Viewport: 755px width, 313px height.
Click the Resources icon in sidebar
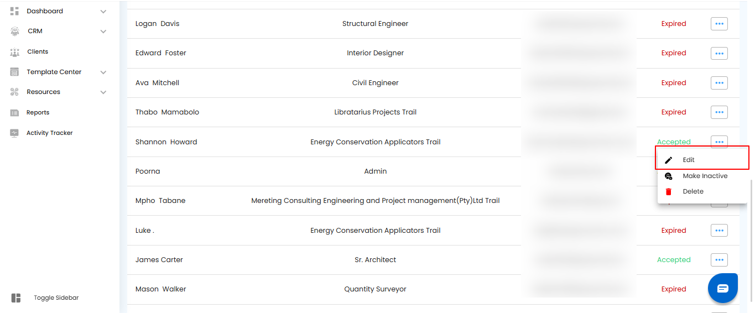pyautogui.click(x=15, y=92)
